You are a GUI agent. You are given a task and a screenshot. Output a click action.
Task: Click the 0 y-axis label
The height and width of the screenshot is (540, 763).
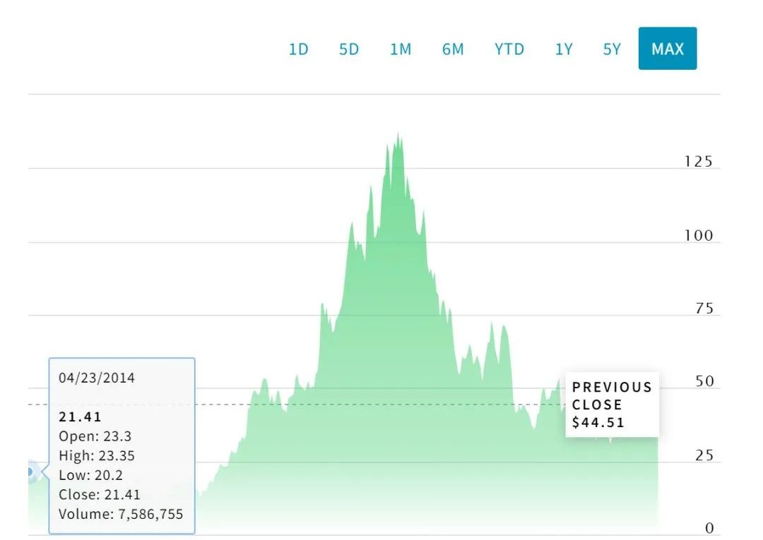709,528
